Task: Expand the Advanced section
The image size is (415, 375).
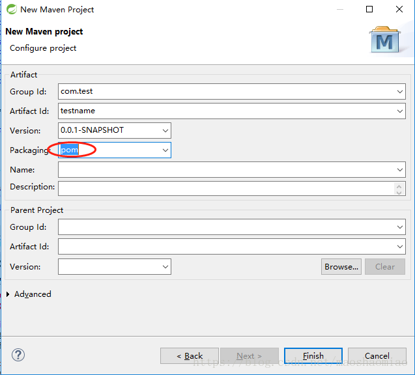Action: point(8,294)
